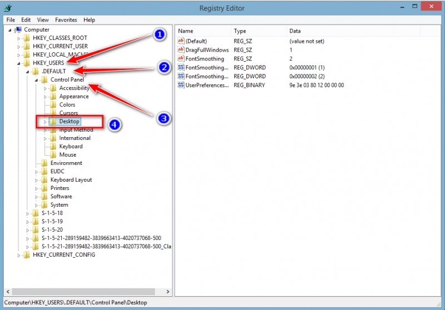The height and width of the screenshot is (310, 445).
Task: Collapse the .DEFAULT key
Action: (x=27, y=72)
